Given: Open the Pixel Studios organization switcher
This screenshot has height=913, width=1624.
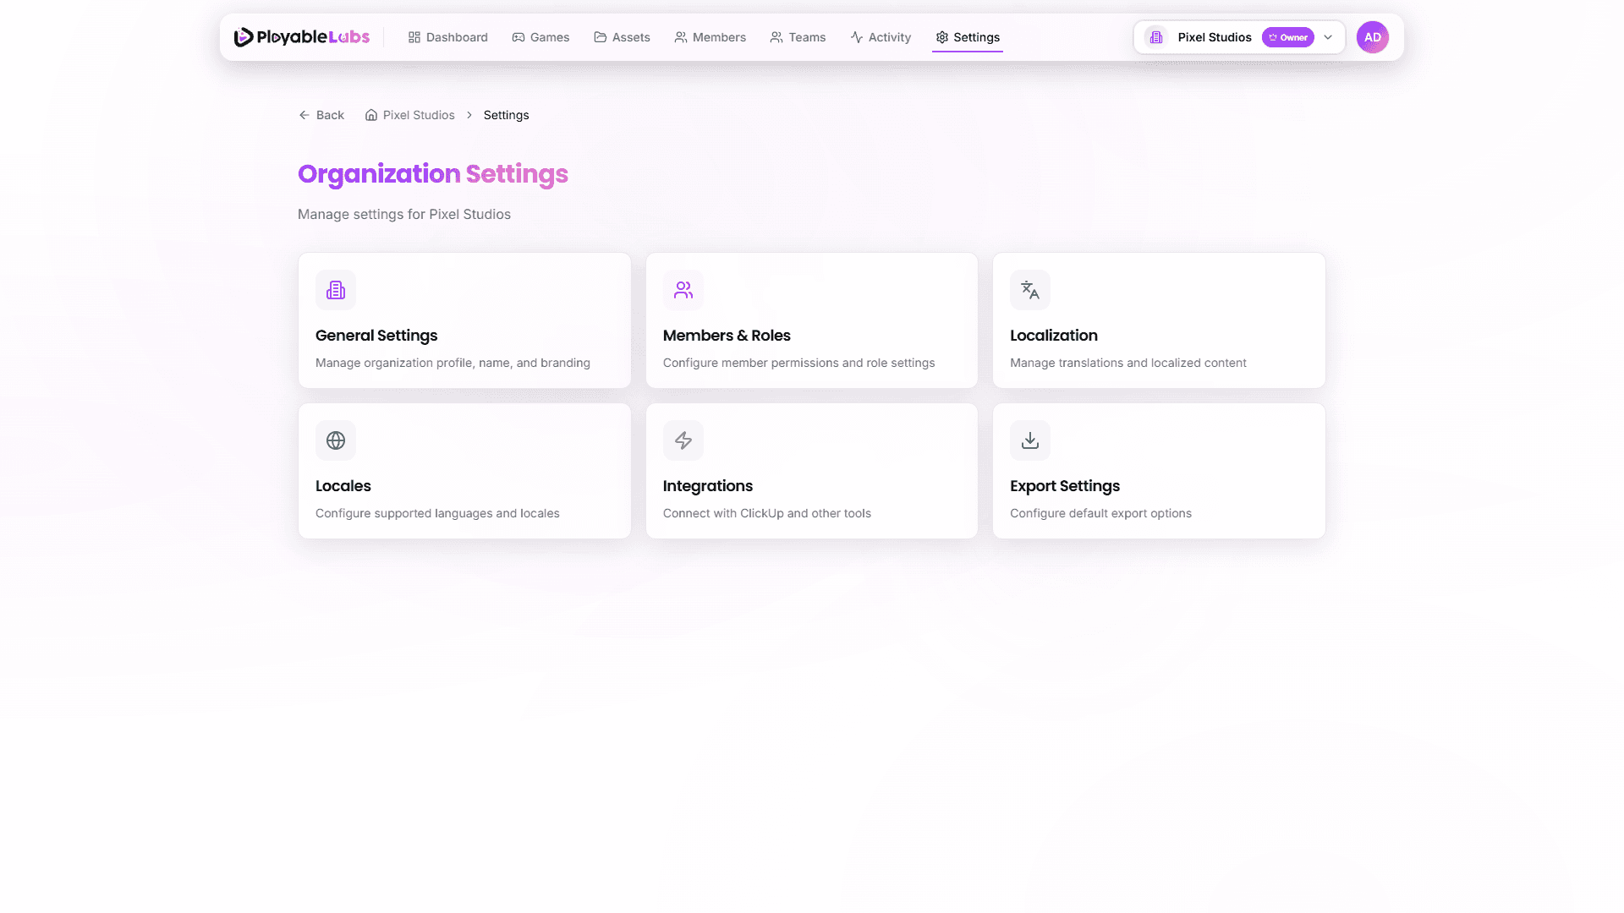Looking at the screenshot, I should 1215,37.
